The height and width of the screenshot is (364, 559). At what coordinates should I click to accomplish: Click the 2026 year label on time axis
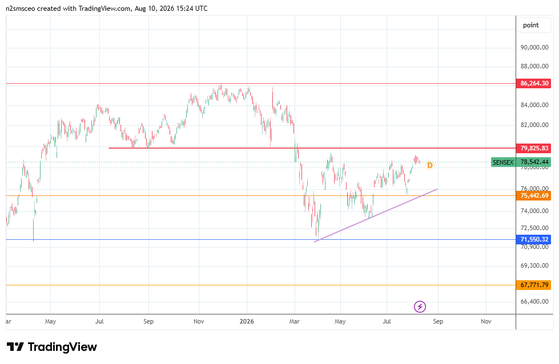(247, 321)
